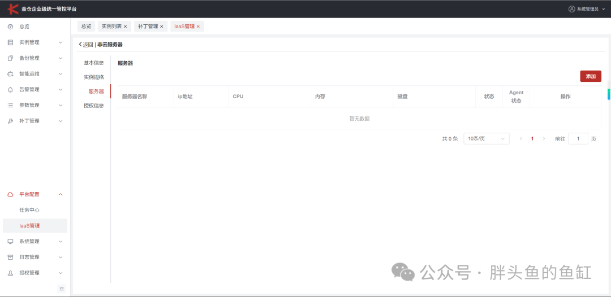Switch to the 总览 tab
611x297 pixels.
[x=86, y=27]
